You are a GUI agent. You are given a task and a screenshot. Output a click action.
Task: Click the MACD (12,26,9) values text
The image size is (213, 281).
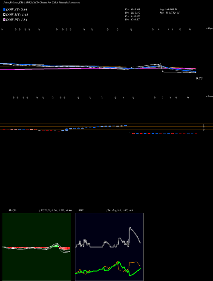(x=55, y=210)
